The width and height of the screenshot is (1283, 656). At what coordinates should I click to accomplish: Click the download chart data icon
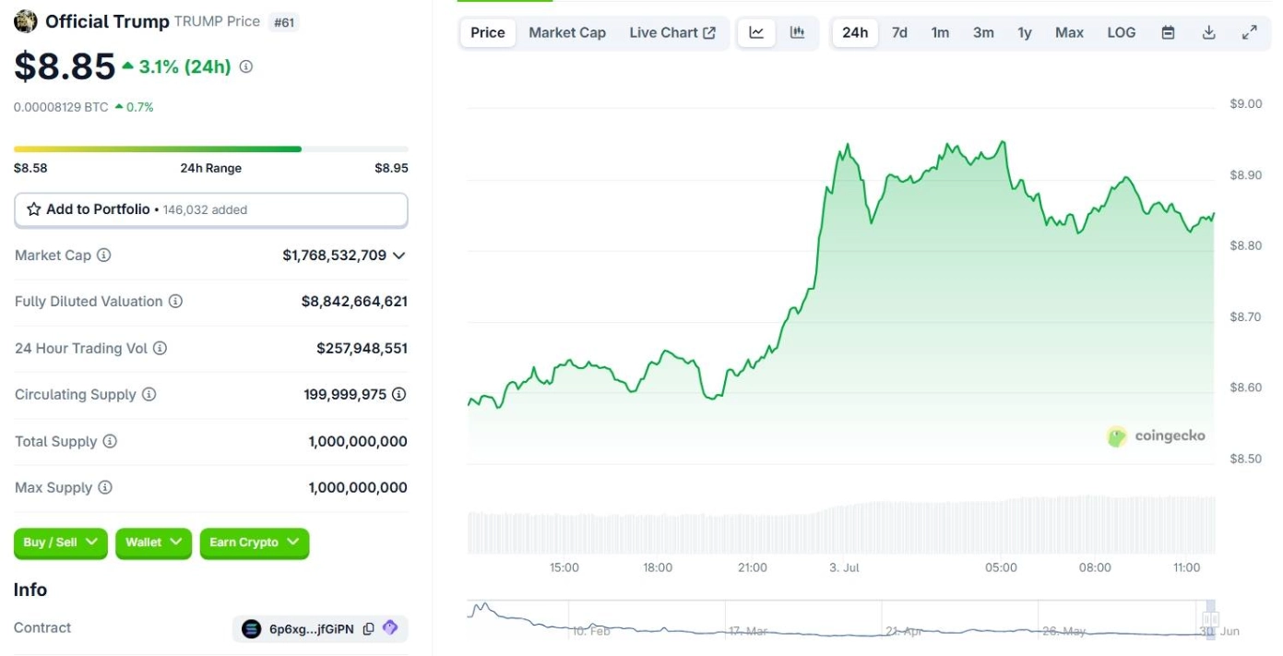(1208, 32)
